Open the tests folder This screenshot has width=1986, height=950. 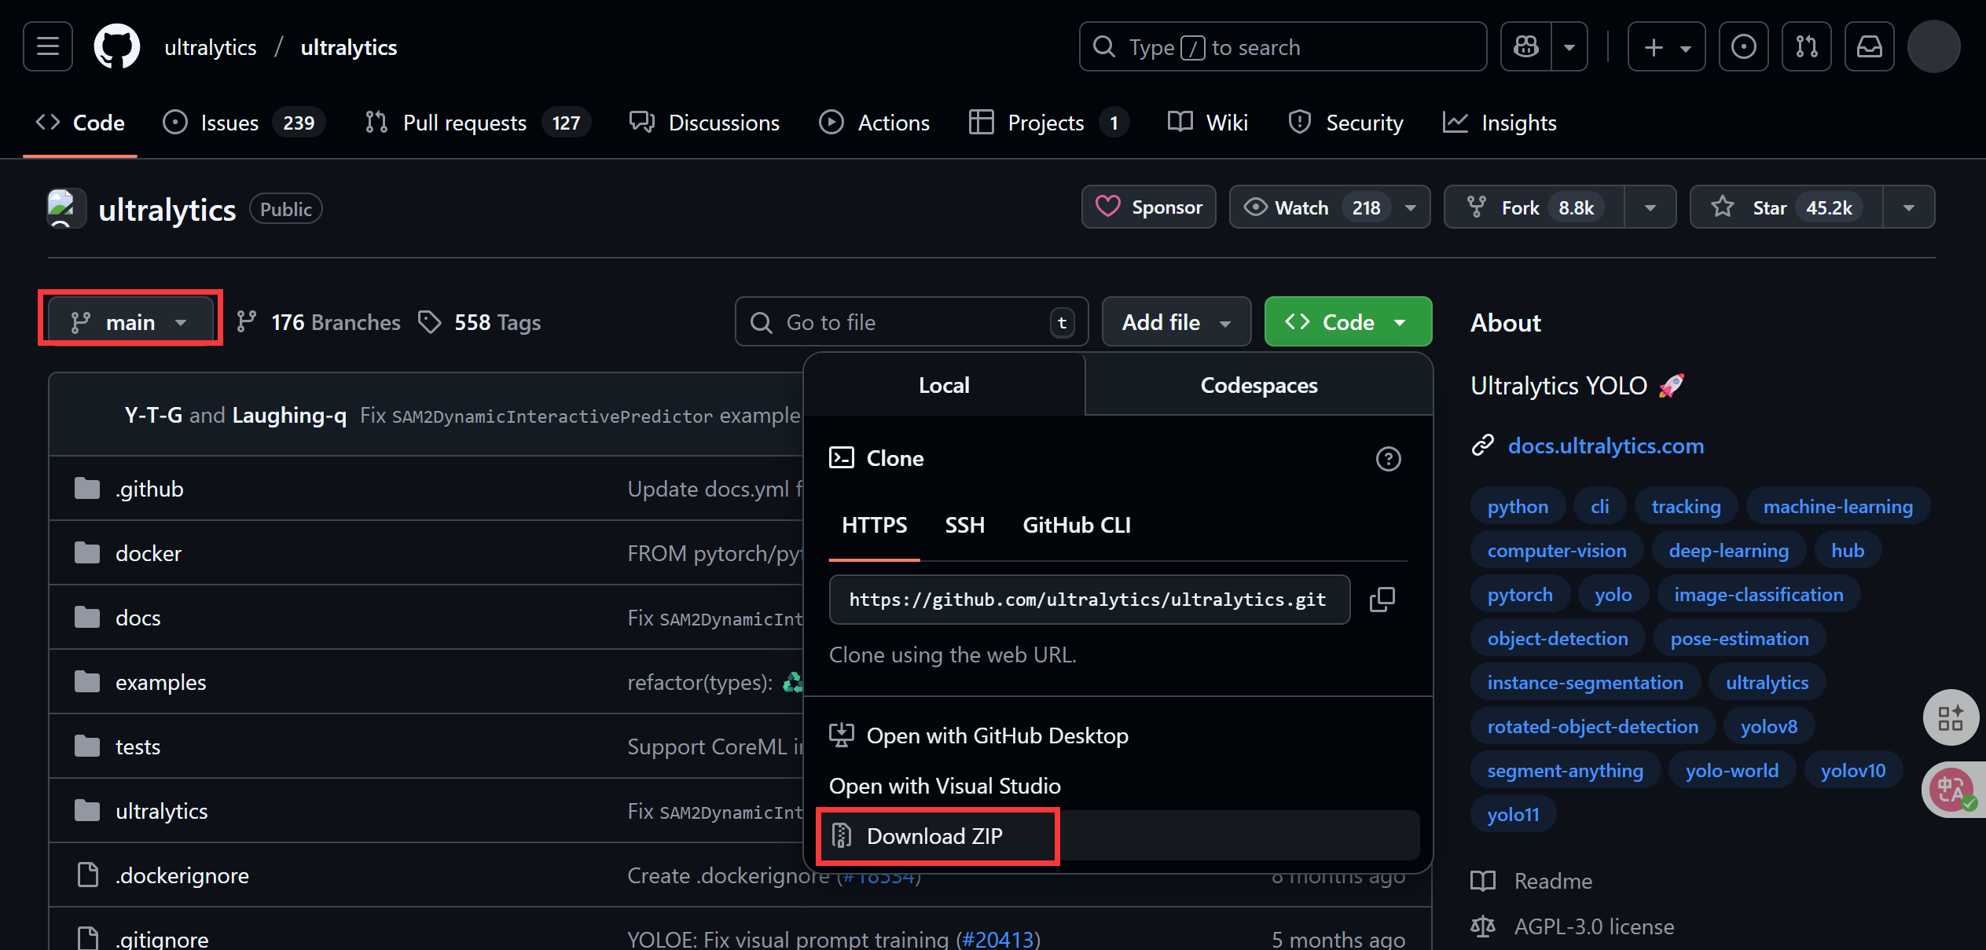coord(138,746)
